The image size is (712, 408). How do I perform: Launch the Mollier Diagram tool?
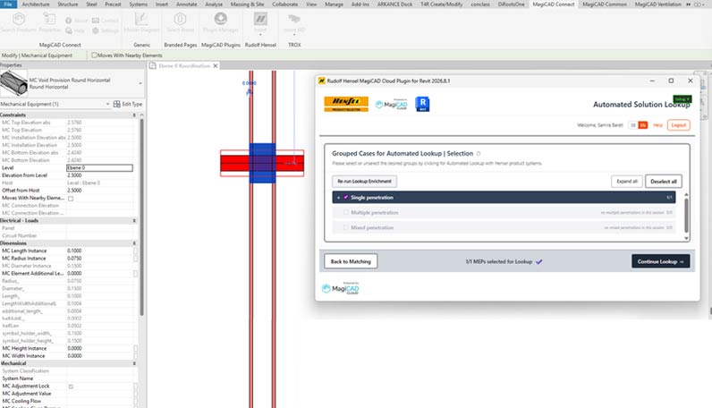point(141,22)
